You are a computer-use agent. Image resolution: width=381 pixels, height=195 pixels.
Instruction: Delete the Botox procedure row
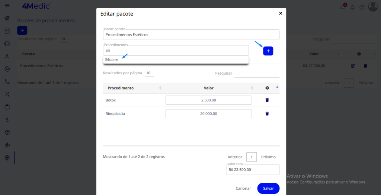(267, 100)
